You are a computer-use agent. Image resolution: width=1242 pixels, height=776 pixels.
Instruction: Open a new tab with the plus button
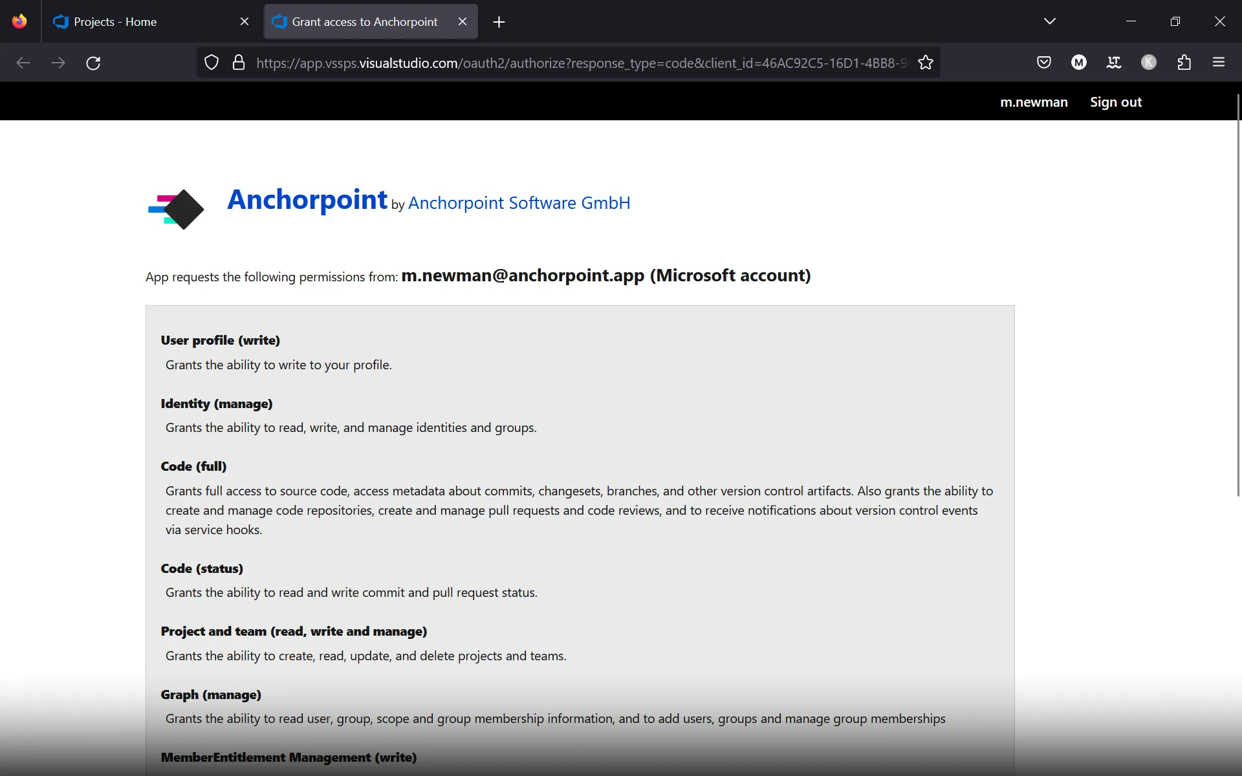498,21
